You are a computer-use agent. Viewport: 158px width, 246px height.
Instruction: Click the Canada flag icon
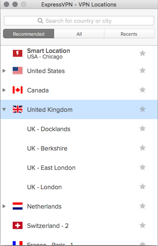[18, 90]
